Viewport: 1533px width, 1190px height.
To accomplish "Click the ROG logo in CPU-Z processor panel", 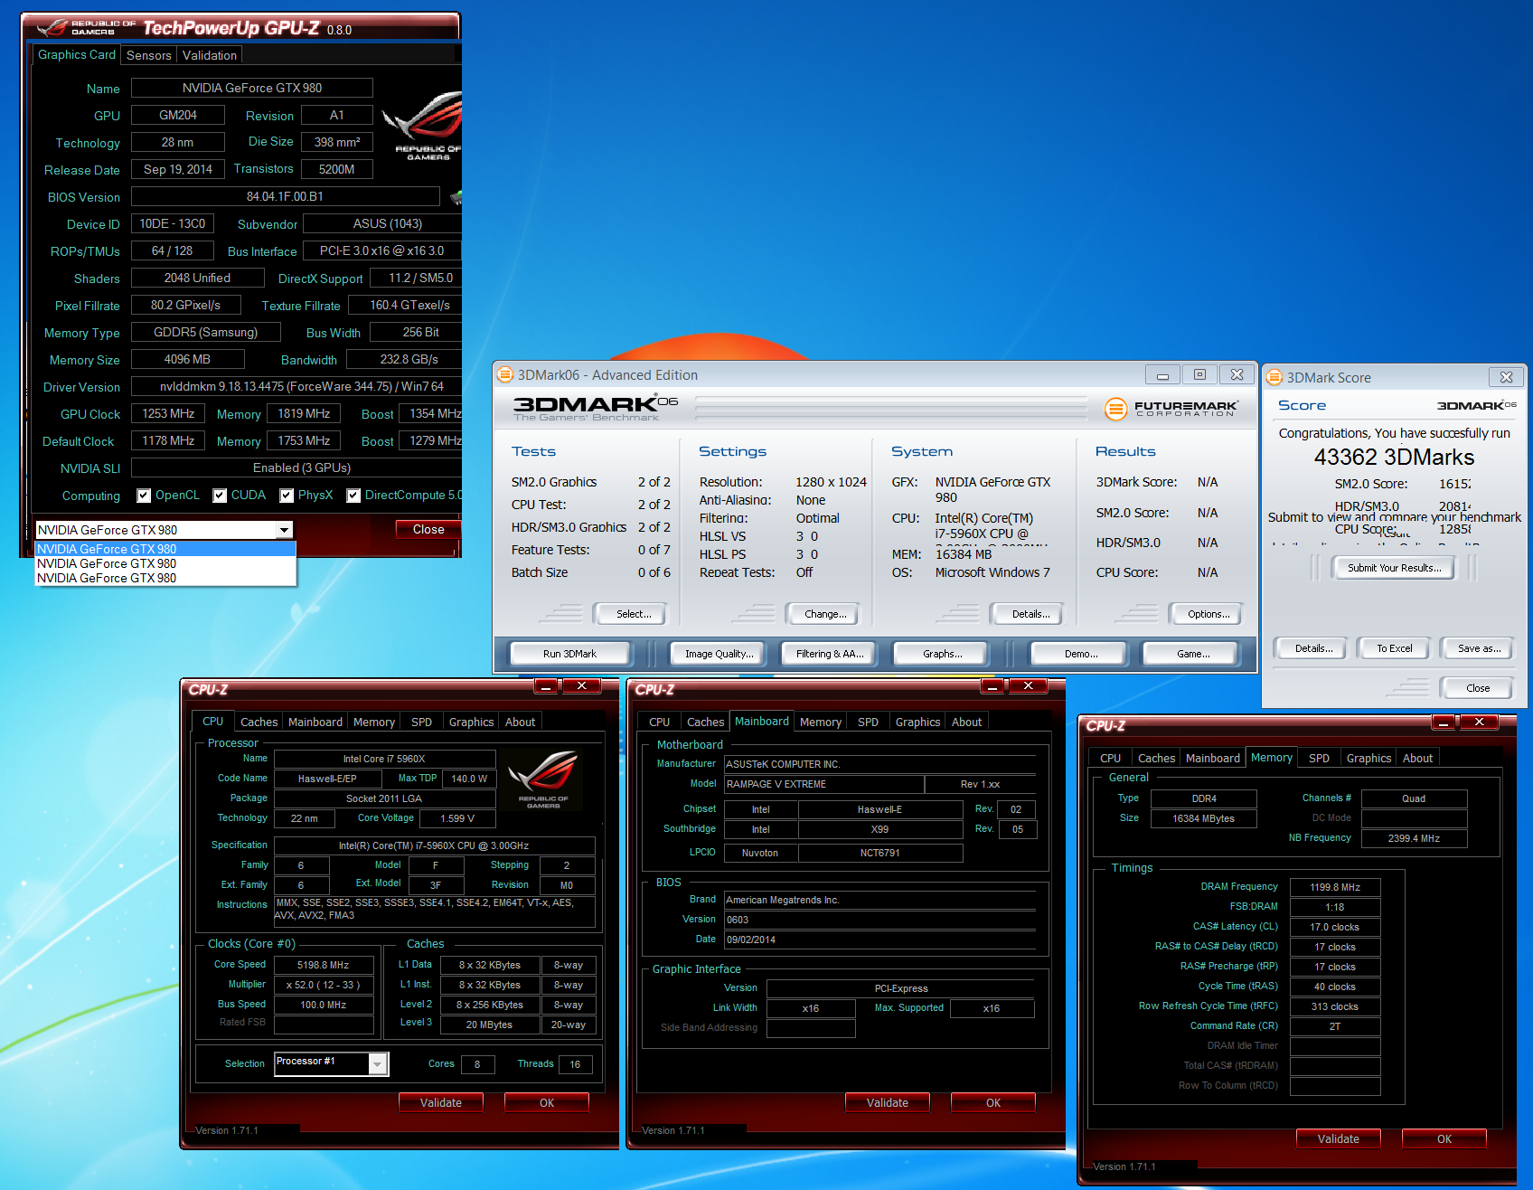I will point(542,779).
